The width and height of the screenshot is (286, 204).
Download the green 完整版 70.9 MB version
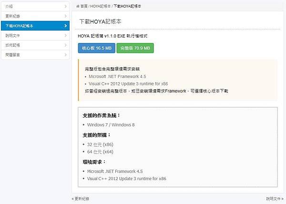pyautogui.click(x=135, y=48)
